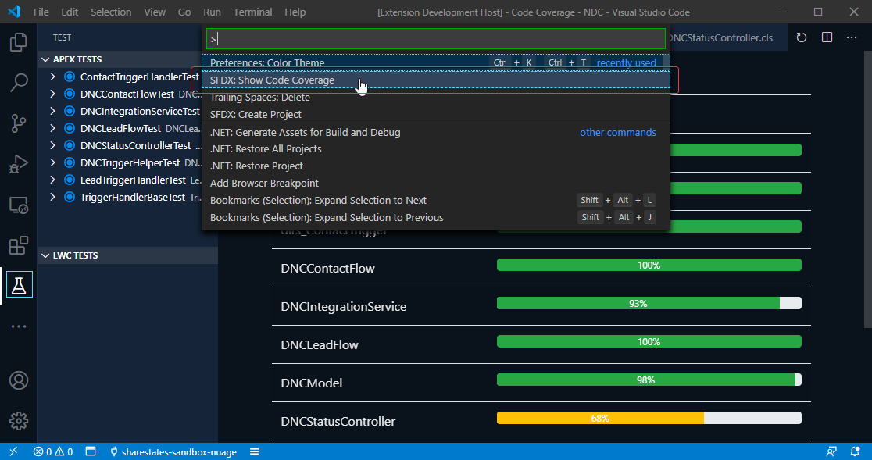Image resolution: width=872 pixels, height=460 pixels.
Task: Open the File menu
Action: [x=41, y=12]
